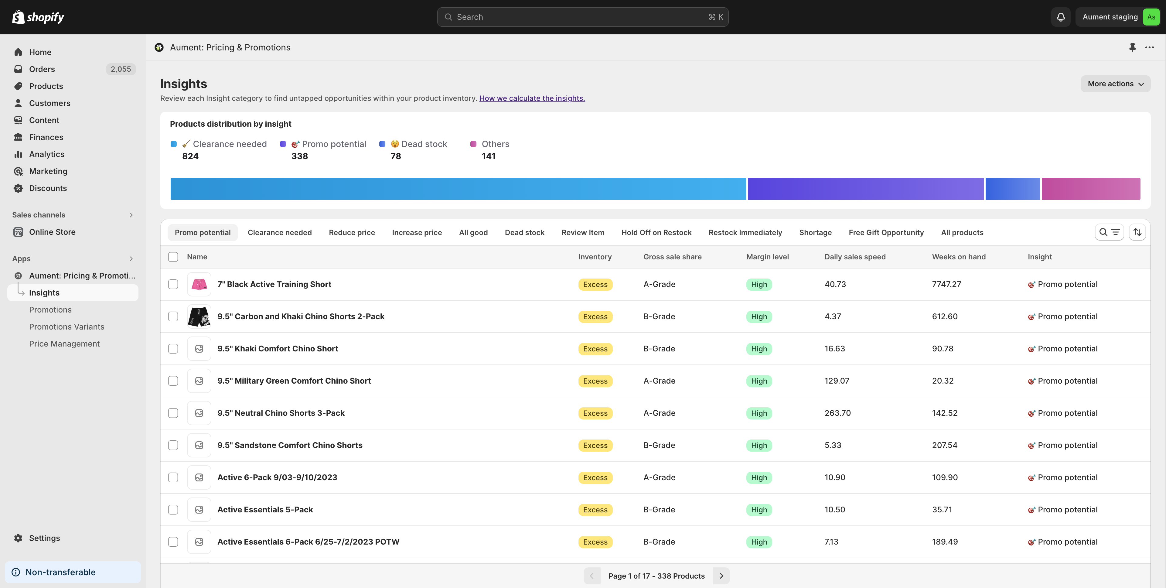1166x588 pixels.
Task: Open the three-dot app options menu
Action: pyautogui.click(x=1149, y=47)
